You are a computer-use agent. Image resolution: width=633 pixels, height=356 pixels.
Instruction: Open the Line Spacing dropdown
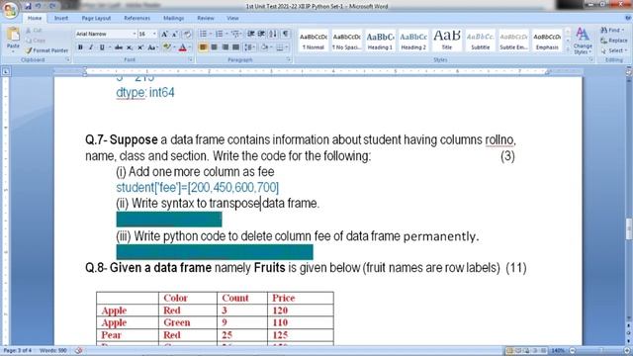click(x=249, y=47)
